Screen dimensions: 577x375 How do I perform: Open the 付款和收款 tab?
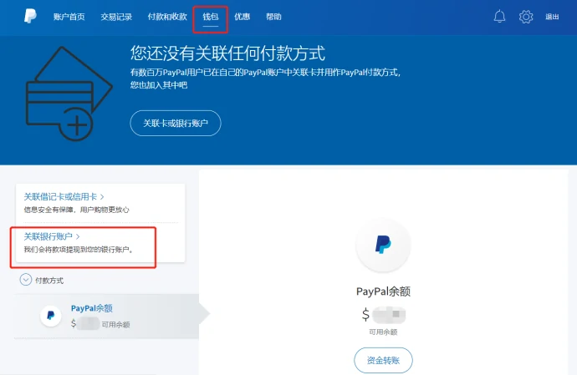point(167,17)
